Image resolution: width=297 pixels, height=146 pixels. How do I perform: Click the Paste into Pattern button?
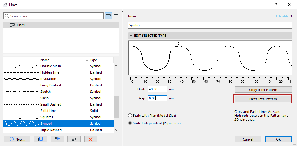(263, 99)
